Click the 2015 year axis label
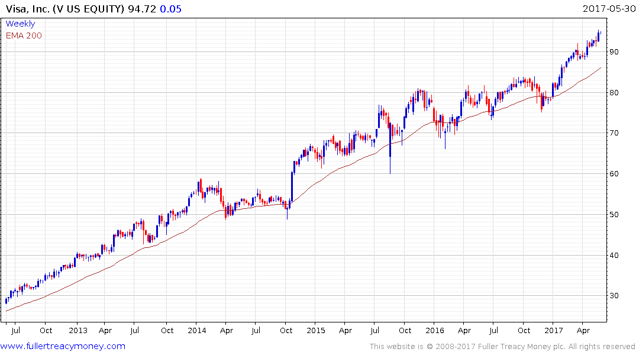Image resolution: width=636 pixels, height=355 pixels. pyautogui.click(x=315, y=330)
